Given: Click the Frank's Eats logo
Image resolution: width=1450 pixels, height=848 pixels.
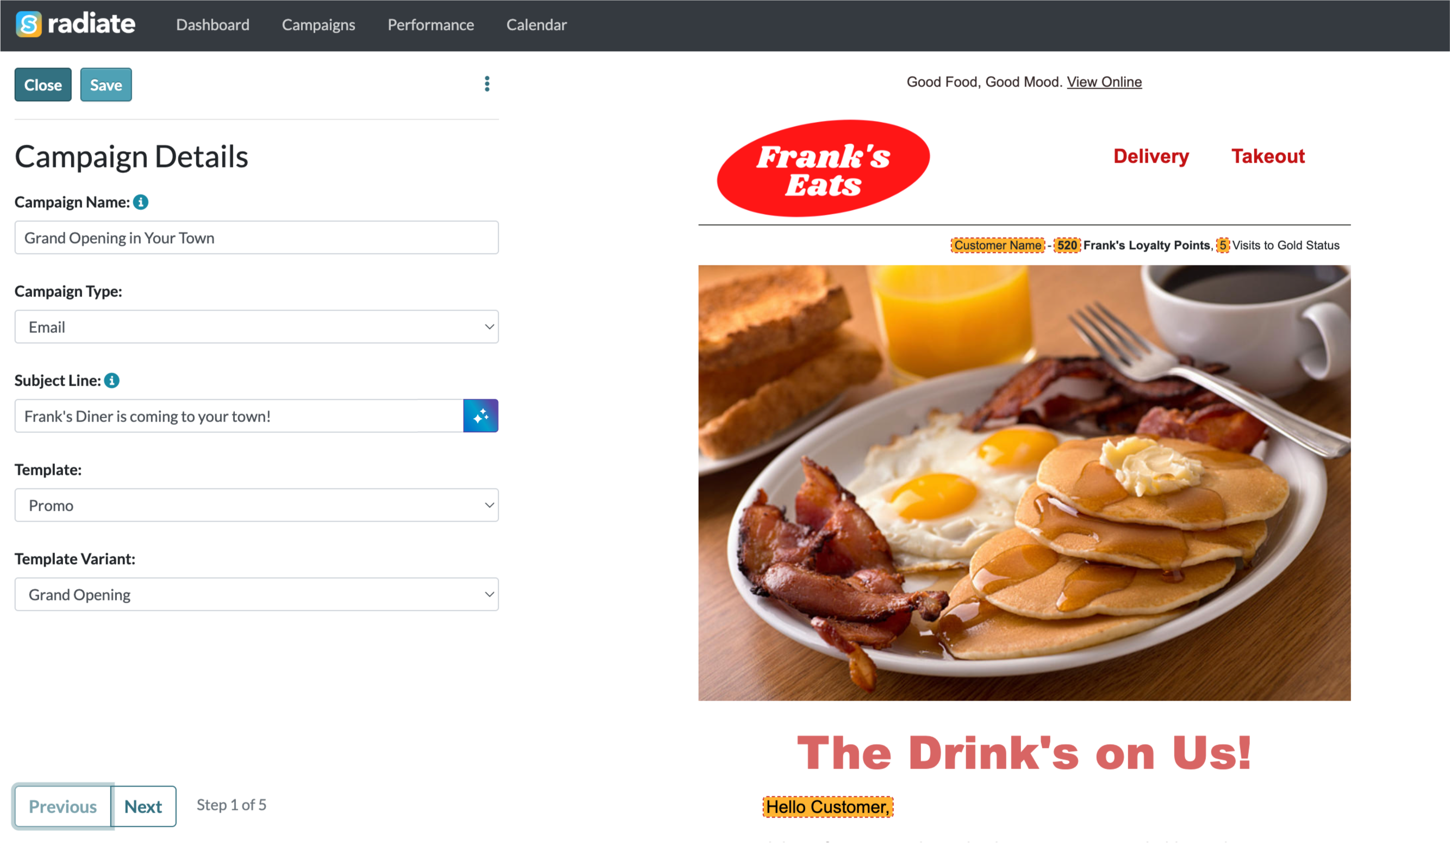Looking at the screenshot, I should 823,168.
